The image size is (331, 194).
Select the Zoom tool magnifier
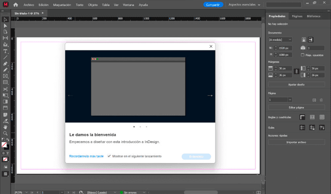point(5,133)
